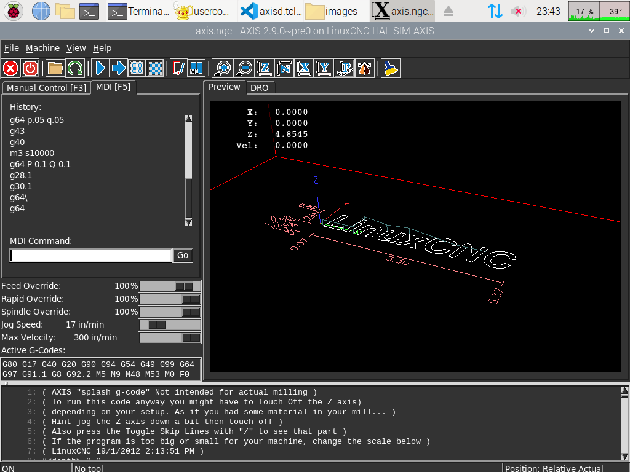The width and height of the screenshot is (630, 472).
Task: Step one line with the arrow icon
Action: click(x=118, y=68)
